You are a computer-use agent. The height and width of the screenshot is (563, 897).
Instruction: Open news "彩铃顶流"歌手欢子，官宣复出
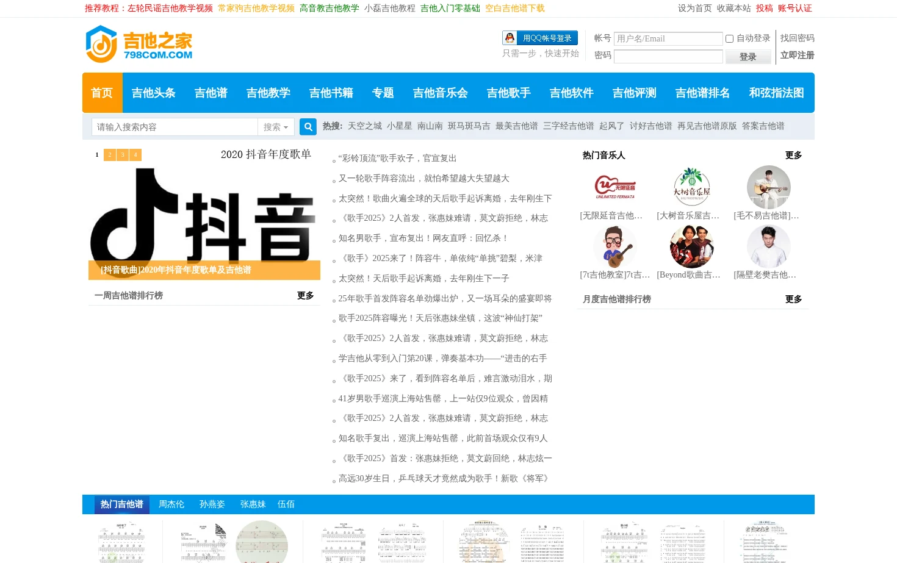(398, 159)
